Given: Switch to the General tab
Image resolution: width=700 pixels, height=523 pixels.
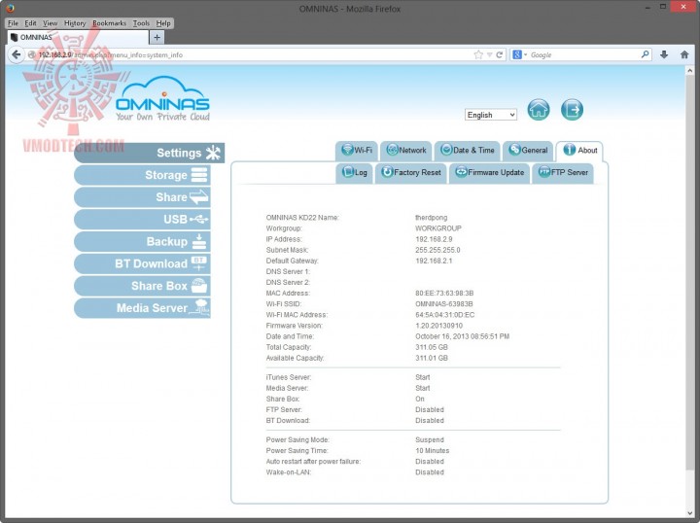Looking at the screenshot, I should (528, 151).
